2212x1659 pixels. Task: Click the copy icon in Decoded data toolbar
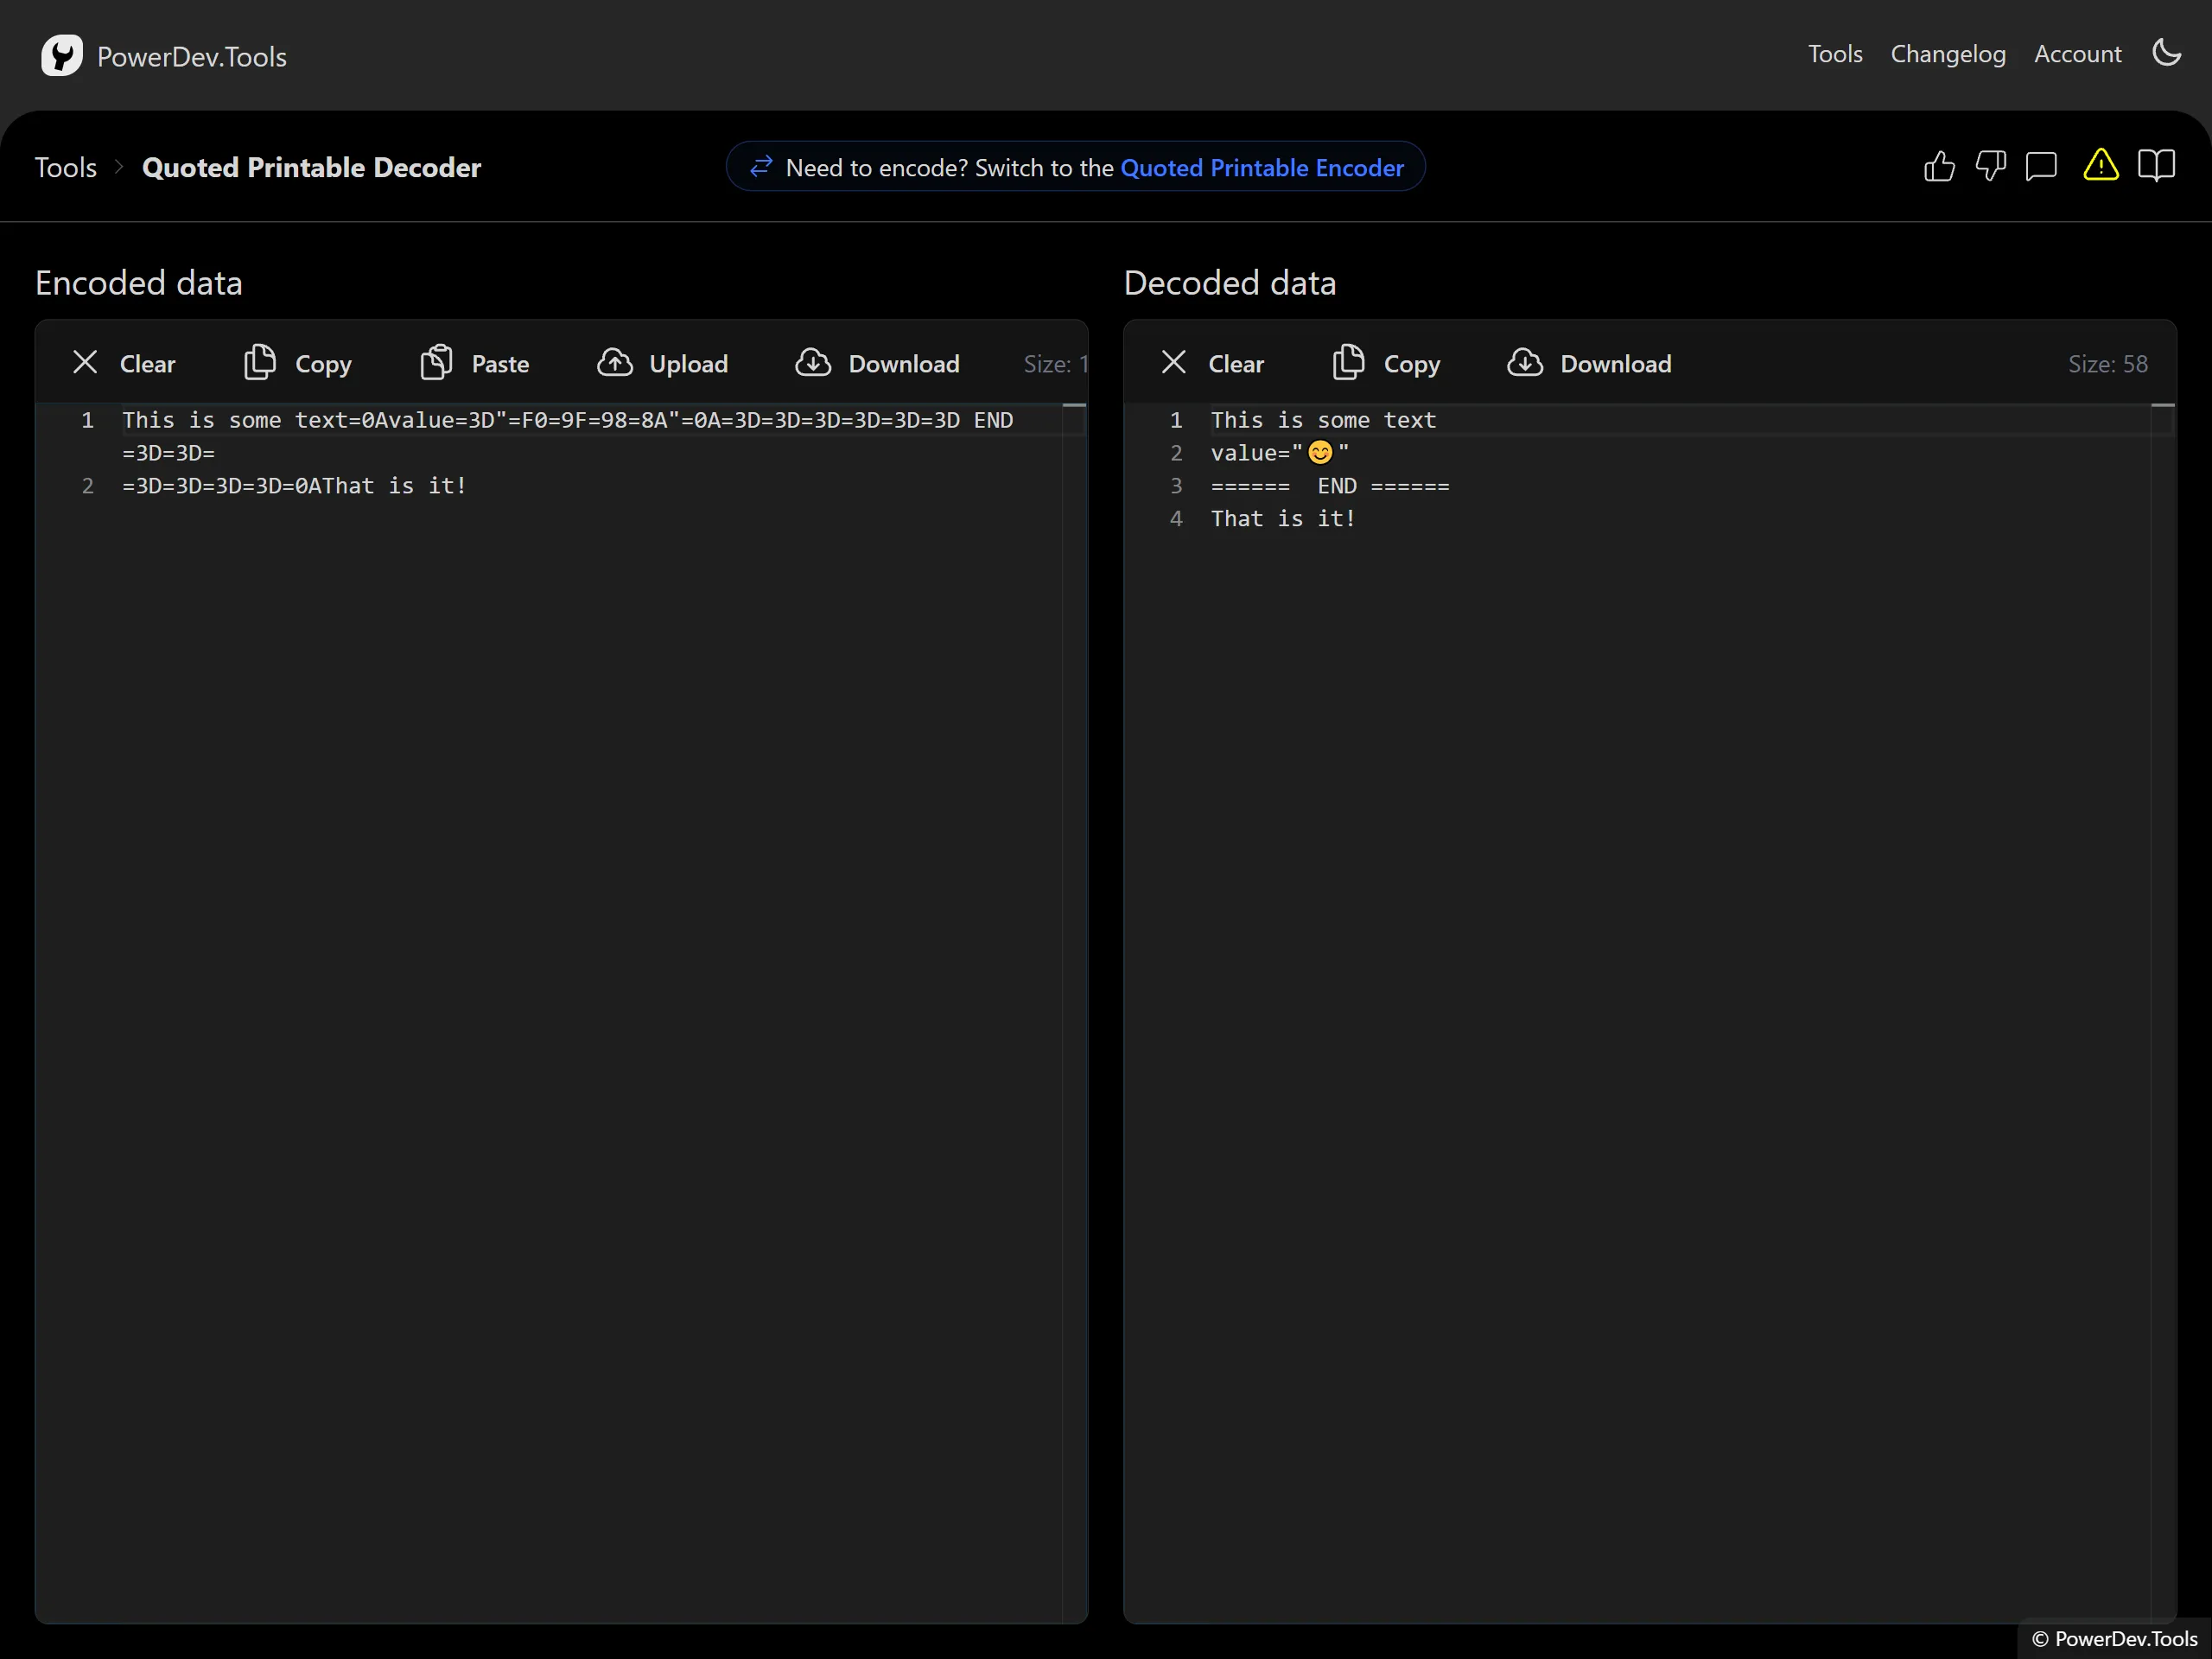point(1348,362)
